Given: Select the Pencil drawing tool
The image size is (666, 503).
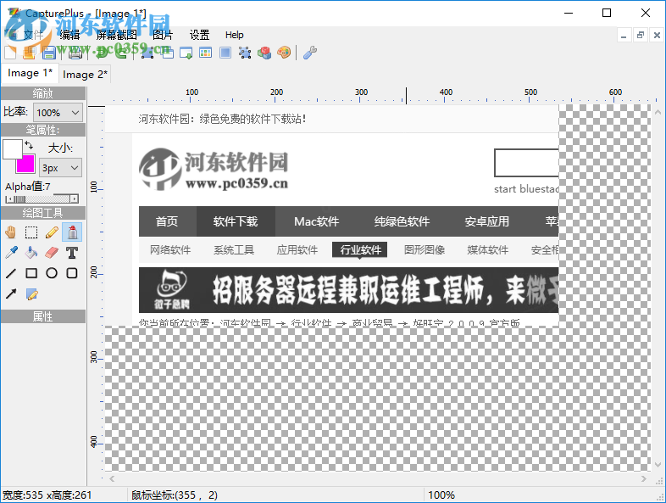Looking at the screenshot, I should 52,232.
